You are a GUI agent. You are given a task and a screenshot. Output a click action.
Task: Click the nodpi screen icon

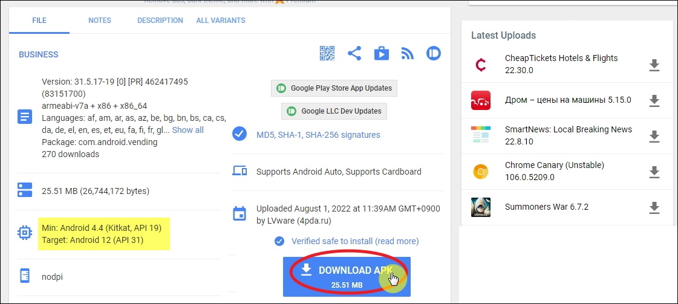[x=25, y=276]
